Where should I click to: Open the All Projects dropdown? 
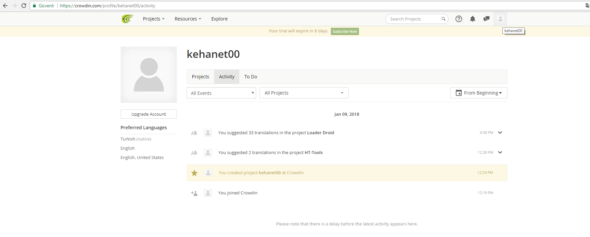[304, 93]
